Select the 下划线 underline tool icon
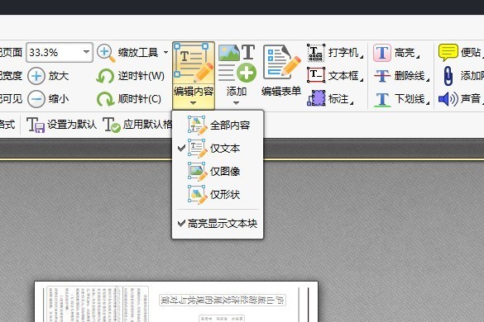Viewport: 484px width, 322px height. click(382, 99)
